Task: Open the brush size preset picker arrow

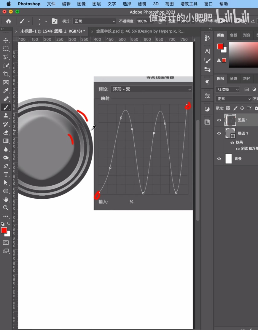Action: (46, 21)
